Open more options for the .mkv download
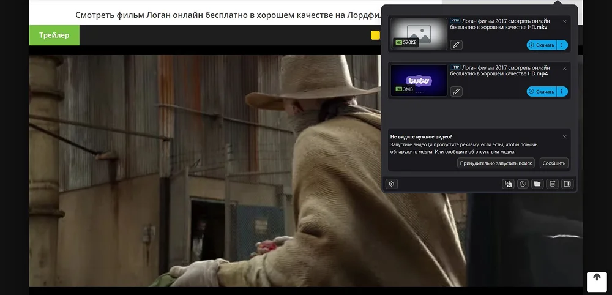This screenshot has height=295, width=612. 562,45
